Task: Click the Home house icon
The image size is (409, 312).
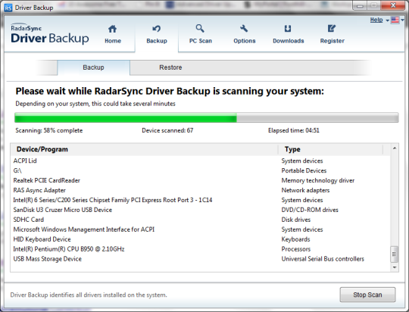Action: point(112,29)
